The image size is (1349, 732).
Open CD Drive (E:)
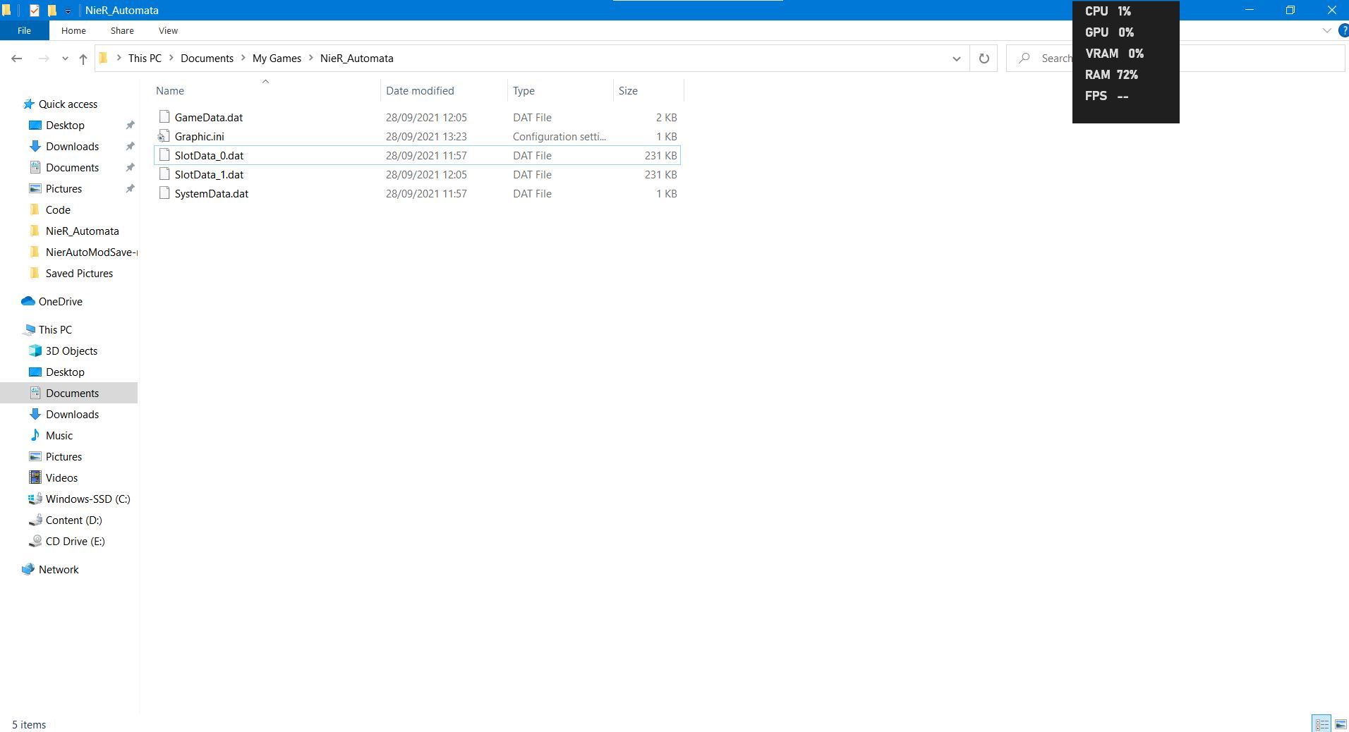[75, 541]
